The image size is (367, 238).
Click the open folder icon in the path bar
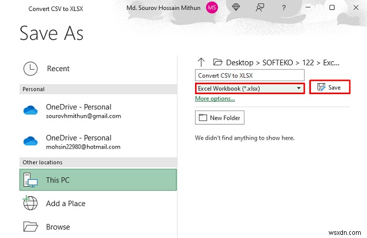tap(218, 62)
